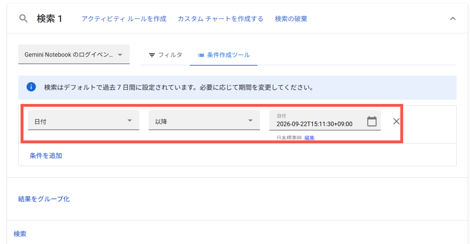The width and height of the screenshot is (470, 244).
Task: Click カスタム チャートを作成する link
Action: [220, 19]
